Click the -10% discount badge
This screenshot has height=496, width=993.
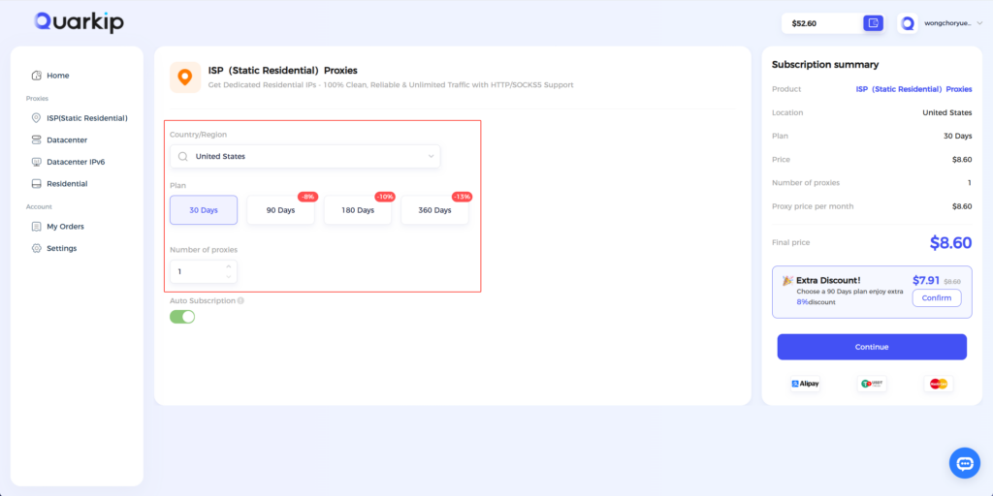point(385,197)
